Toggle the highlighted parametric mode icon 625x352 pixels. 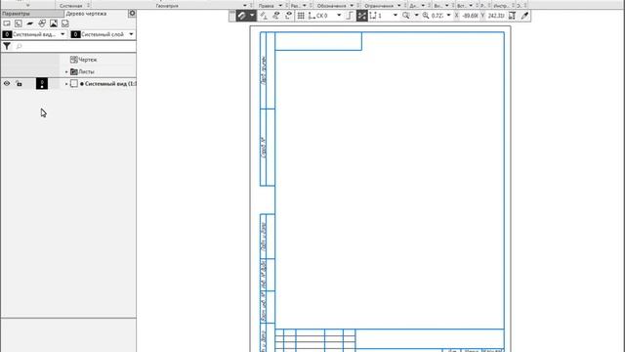(362, 16)
